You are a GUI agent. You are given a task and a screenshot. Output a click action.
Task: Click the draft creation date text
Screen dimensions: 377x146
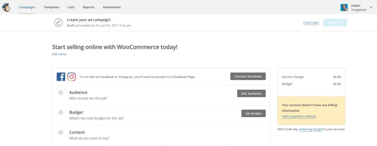click(99, 25)
